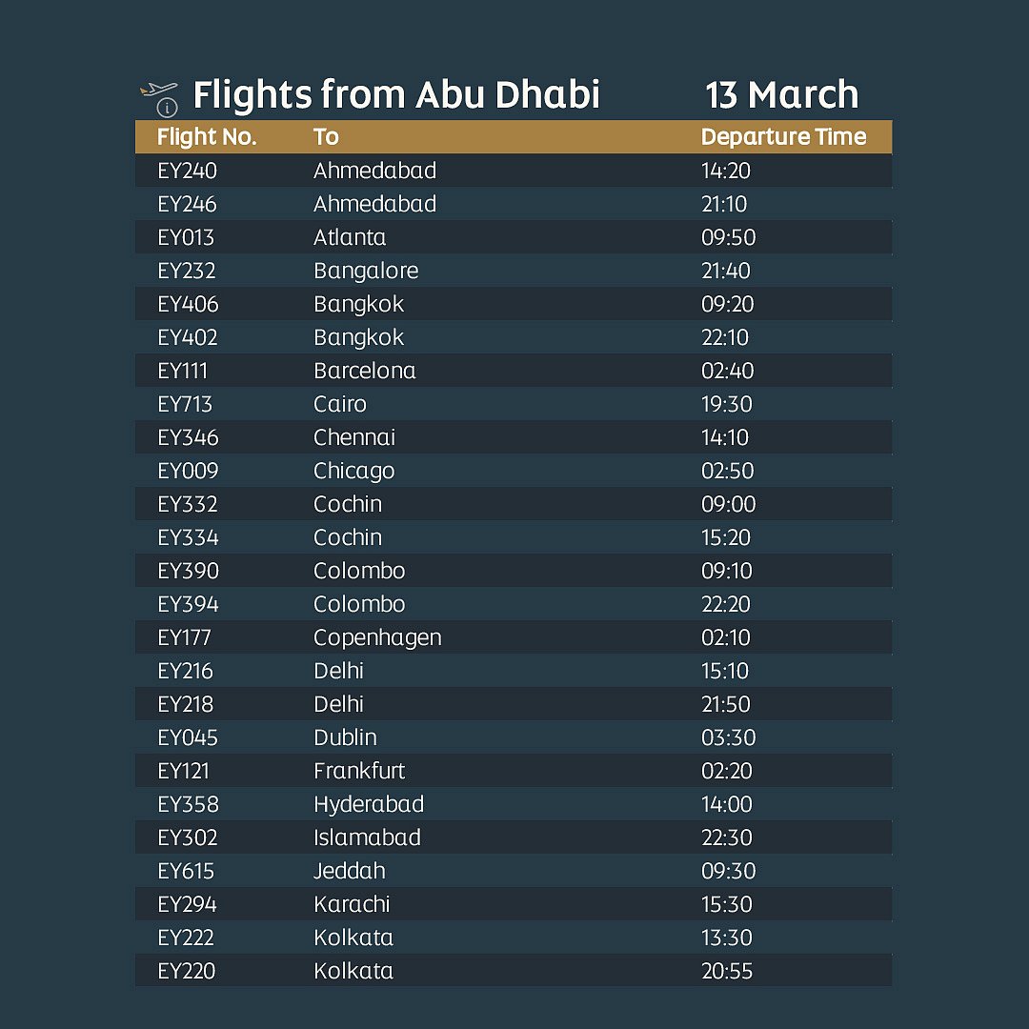Click the Karachi flight EY294
The width and height of the screenshot is (1029, 1029).
coord(188,905)
